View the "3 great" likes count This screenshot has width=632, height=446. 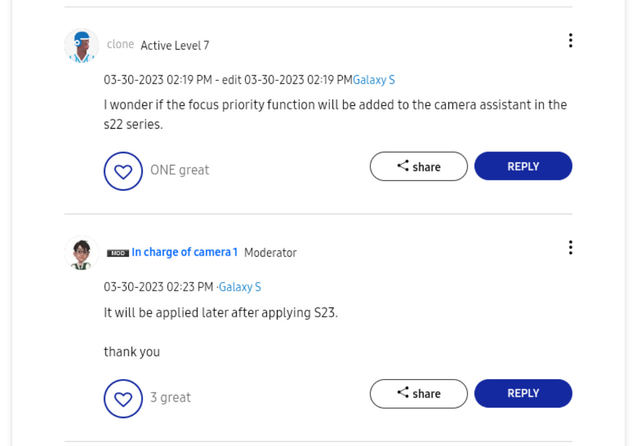point(171,398)
